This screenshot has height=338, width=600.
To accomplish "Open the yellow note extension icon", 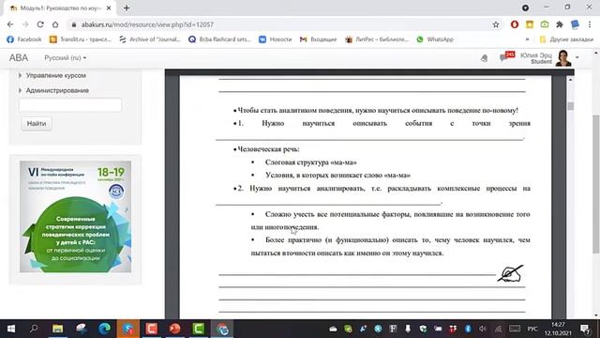I will [x=530, y=24].
